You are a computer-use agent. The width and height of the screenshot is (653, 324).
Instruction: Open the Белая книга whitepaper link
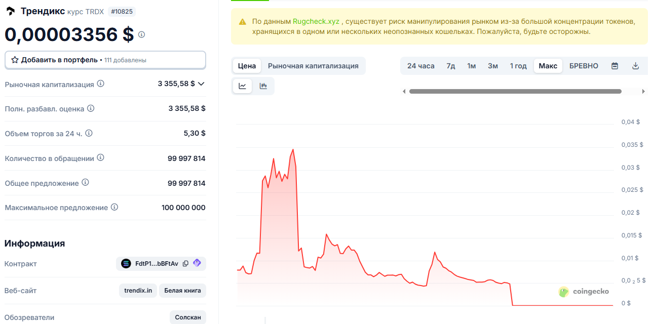[x=182, y=291]
